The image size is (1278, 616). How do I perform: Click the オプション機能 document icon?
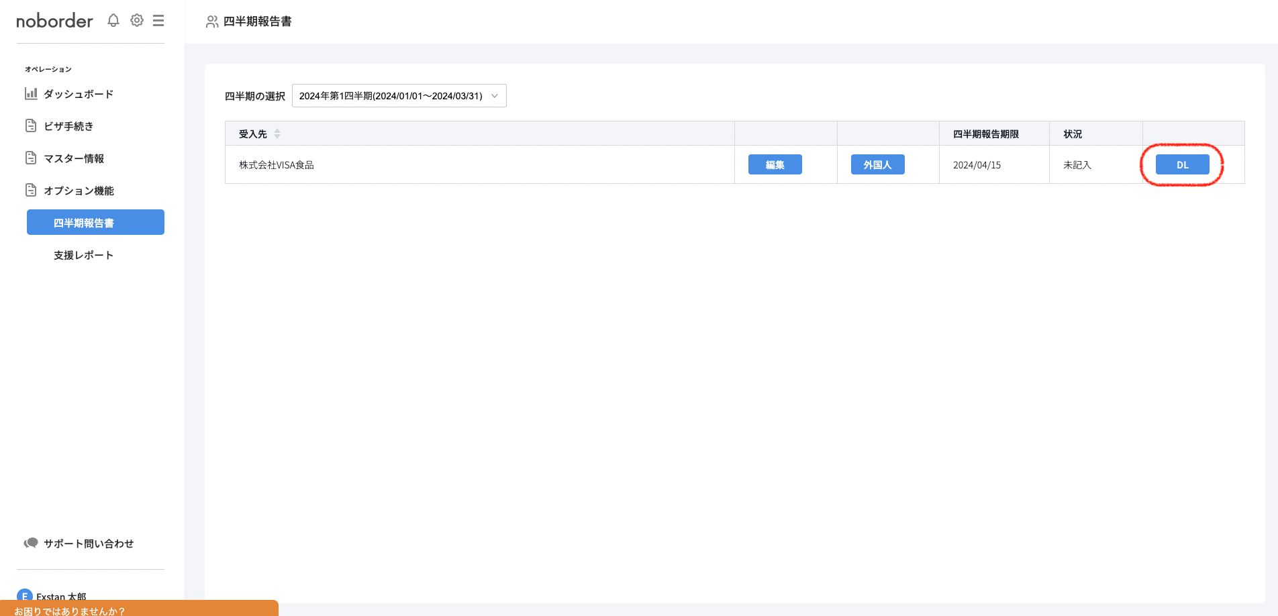click(31, 191)
